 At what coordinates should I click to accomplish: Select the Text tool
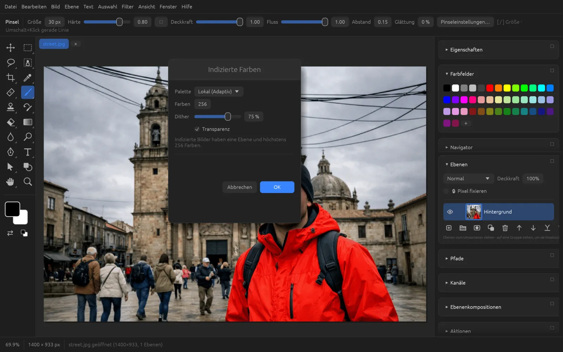[27, 152]
